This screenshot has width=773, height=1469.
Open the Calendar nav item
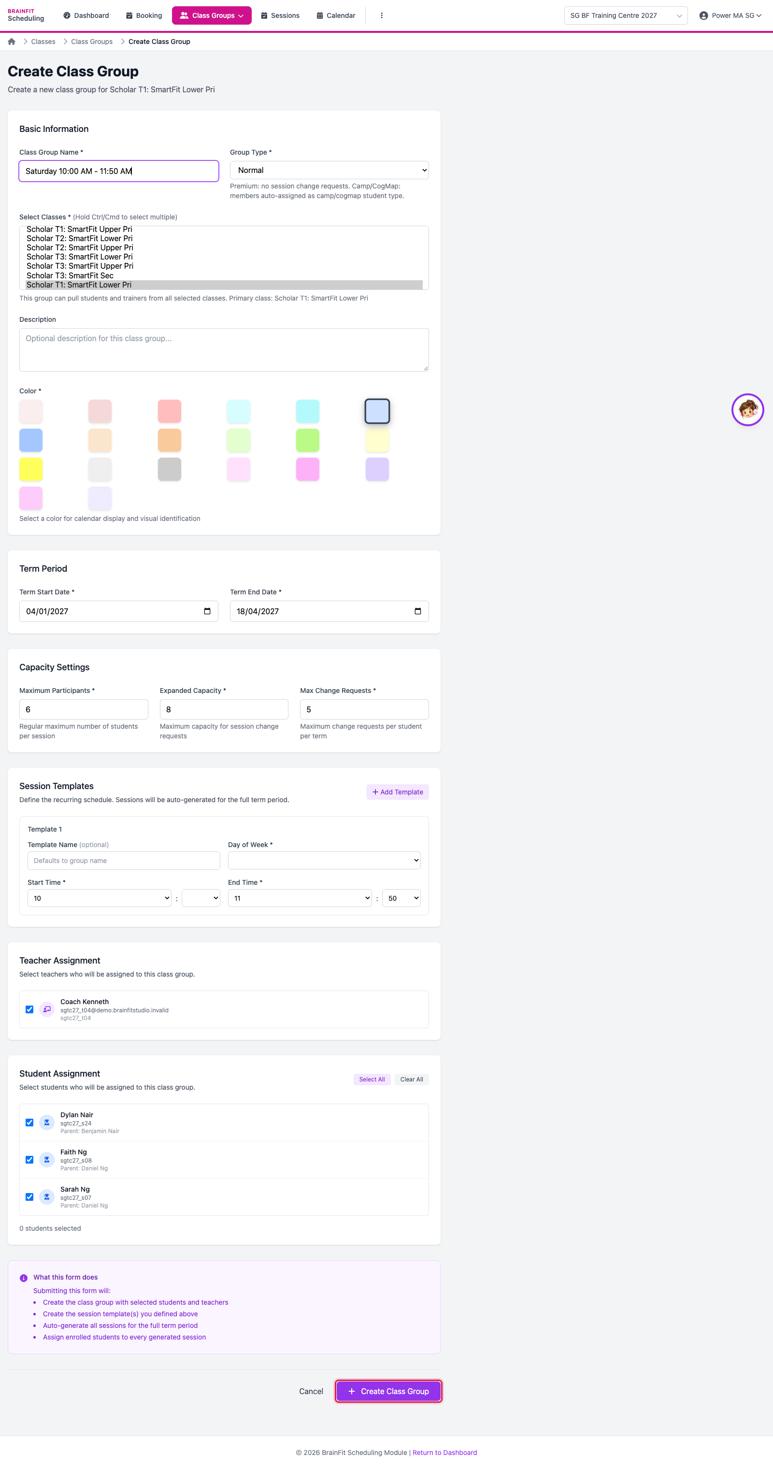[x=336, y=15]
